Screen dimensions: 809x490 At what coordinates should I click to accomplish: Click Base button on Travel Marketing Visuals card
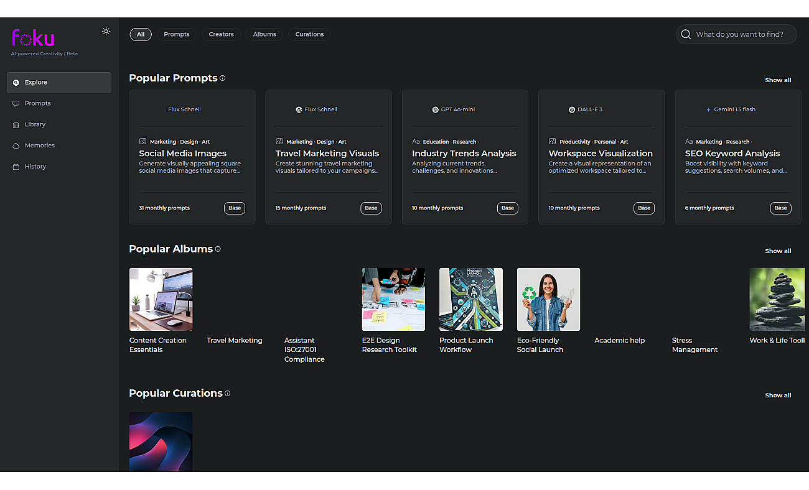(371, 208)
